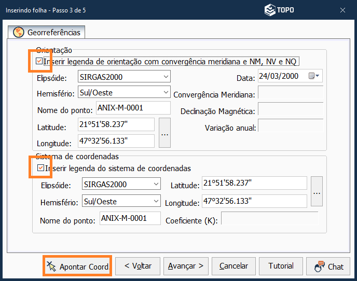
Task: Close the Inserindo folha dialog
Action: coord(342,10)
